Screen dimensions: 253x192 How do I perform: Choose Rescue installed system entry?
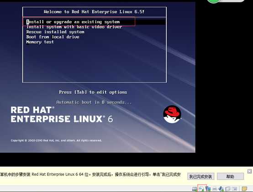tap(55, 32)
